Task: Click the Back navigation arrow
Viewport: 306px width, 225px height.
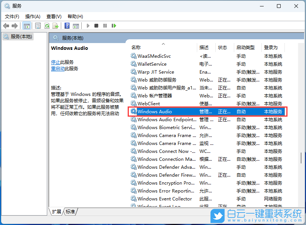Action: 6,26
